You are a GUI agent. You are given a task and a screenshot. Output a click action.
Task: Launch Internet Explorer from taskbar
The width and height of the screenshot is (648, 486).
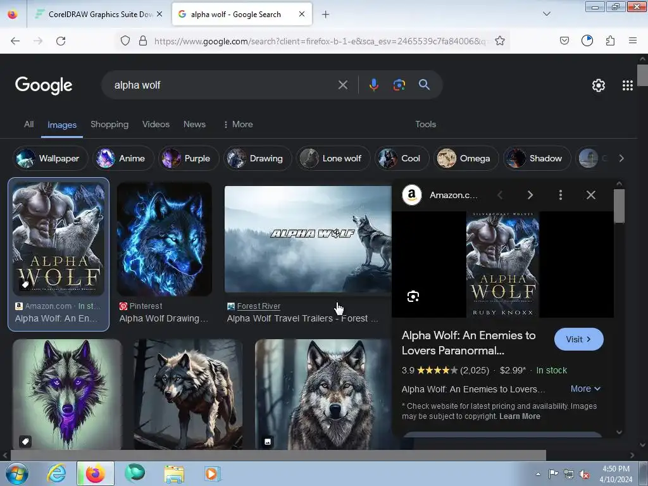click(x=56, y=473)
